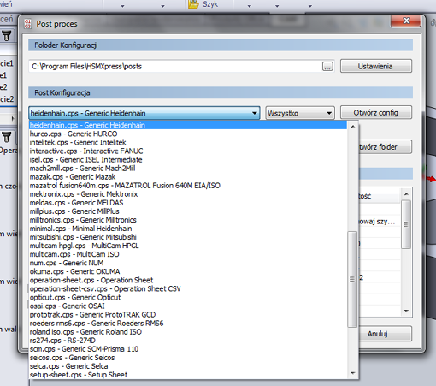This screenshot has height=386, width=436.
Task: Click the browse folder ellipsis button
Action: [327, 67]
